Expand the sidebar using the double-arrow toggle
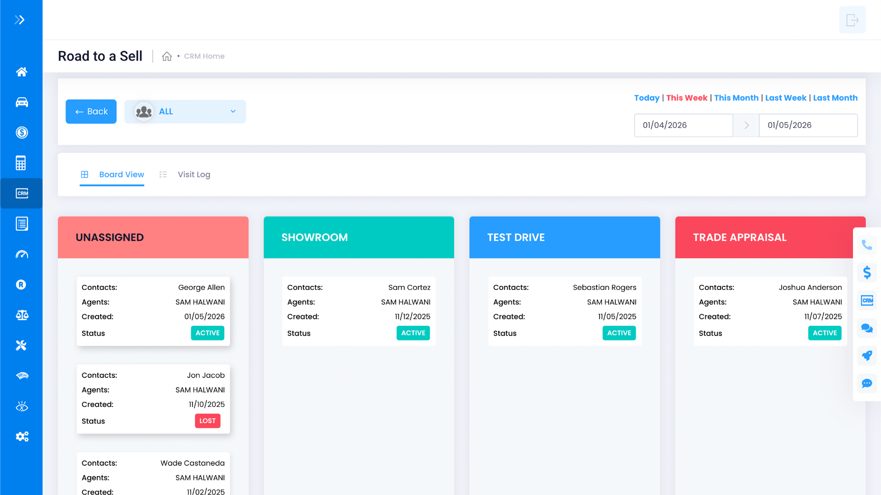 (x=19, y=19)
